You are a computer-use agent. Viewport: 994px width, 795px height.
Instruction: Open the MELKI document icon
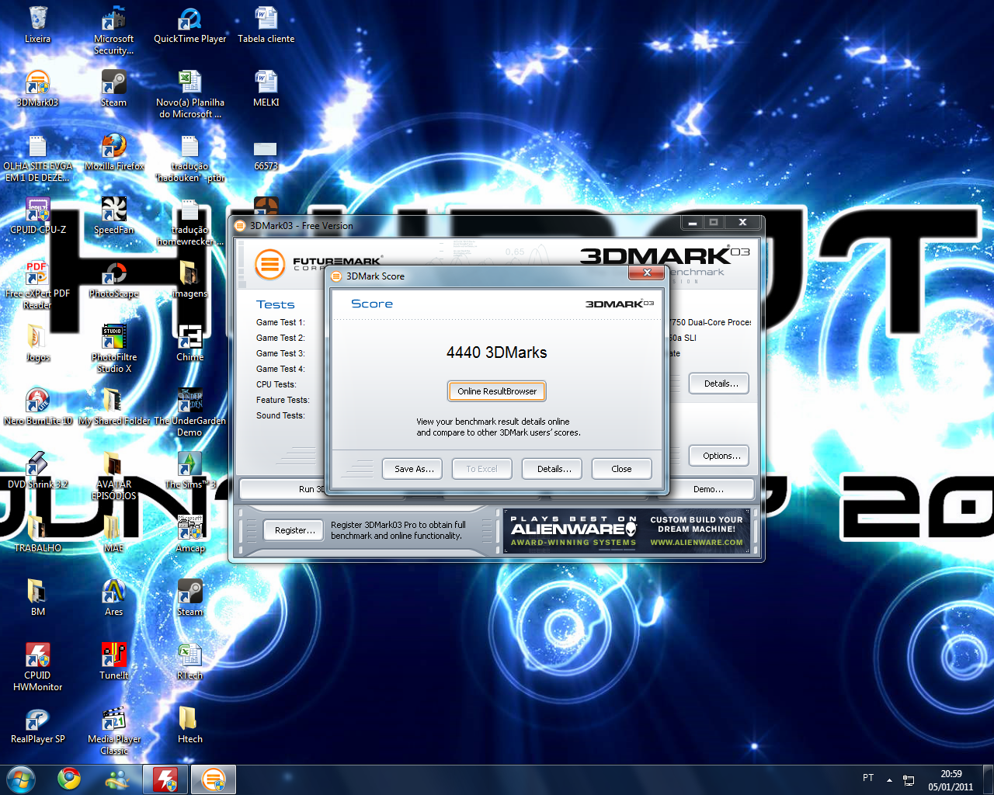coord(266,89)
